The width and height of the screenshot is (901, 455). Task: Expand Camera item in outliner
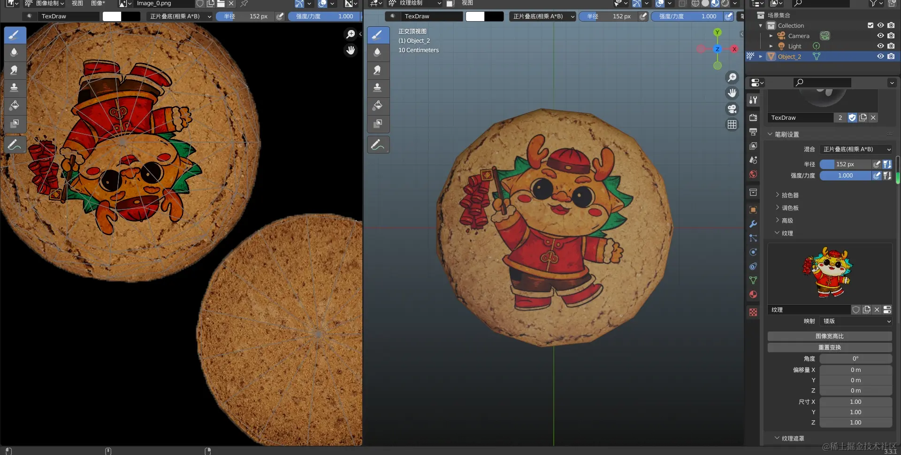click(771, 36)
